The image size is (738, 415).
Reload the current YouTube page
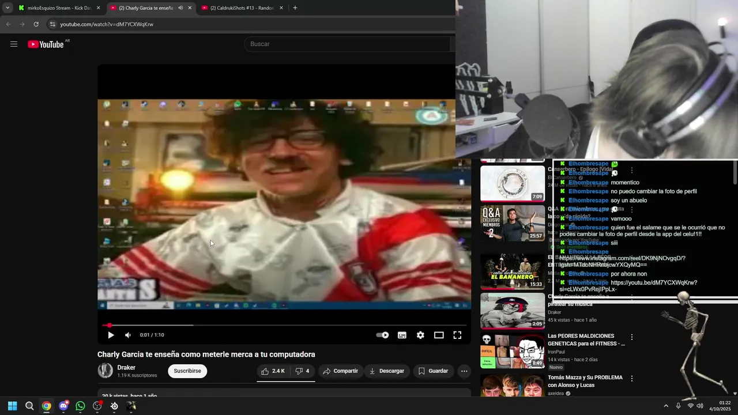pos(36,24)
